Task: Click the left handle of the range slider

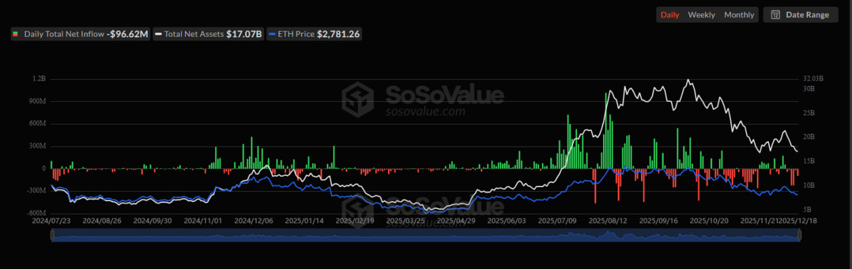Action: (52, 235)
